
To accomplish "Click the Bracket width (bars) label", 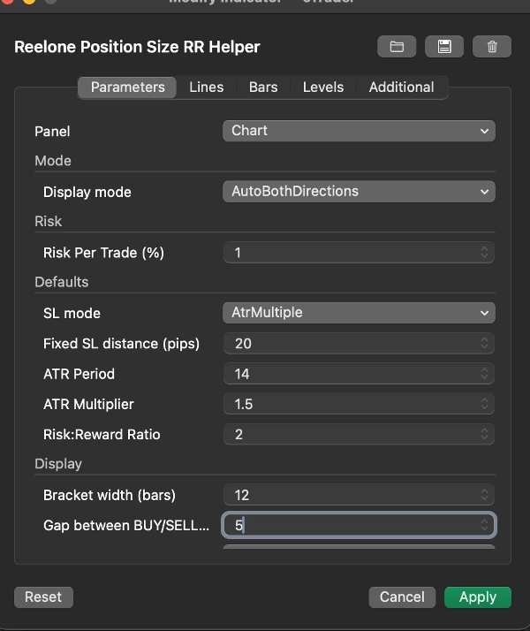I will click(110, 496).
